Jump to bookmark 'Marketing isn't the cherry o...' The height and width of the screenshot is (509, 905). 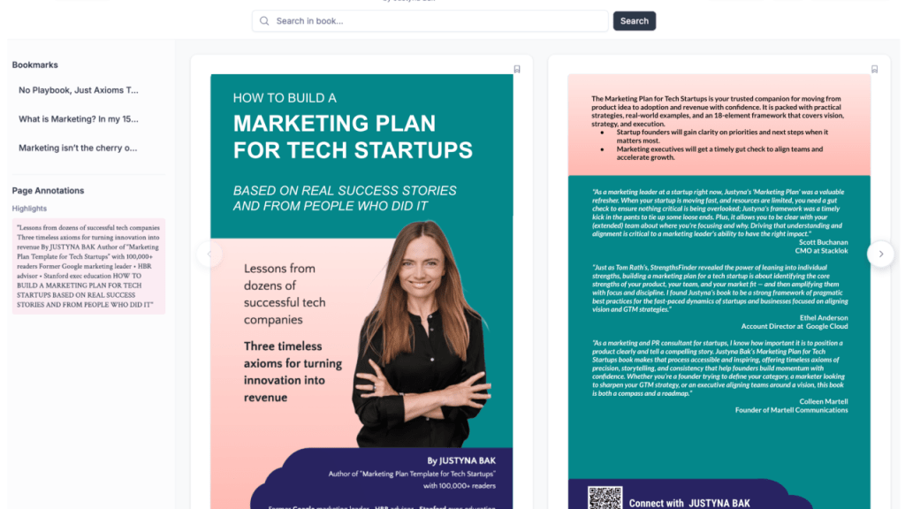coord(78,148)
